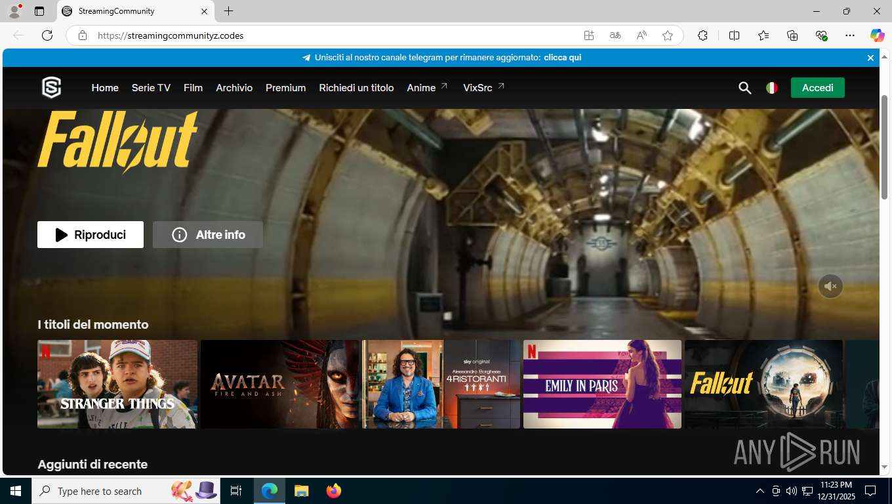Close the StreamingCommunity tab
The width and height of the screenshot is (892, 504).
pyautogui.click(x=204, y=11)
